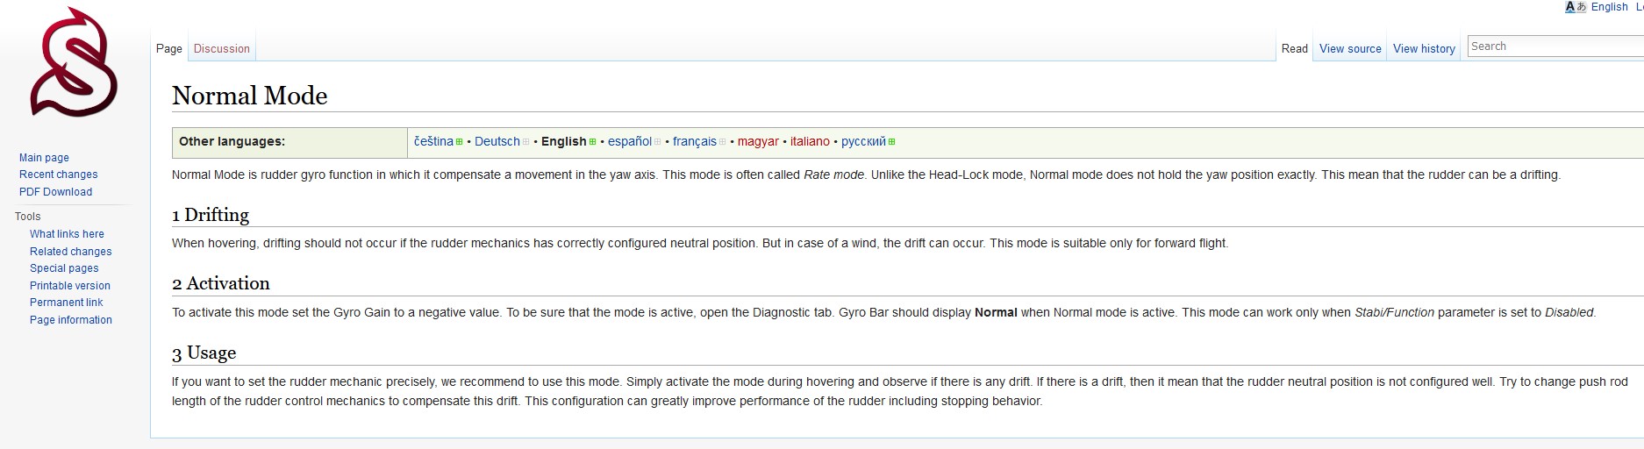Open Recent changes in sidebar

(x=58, y=175)
